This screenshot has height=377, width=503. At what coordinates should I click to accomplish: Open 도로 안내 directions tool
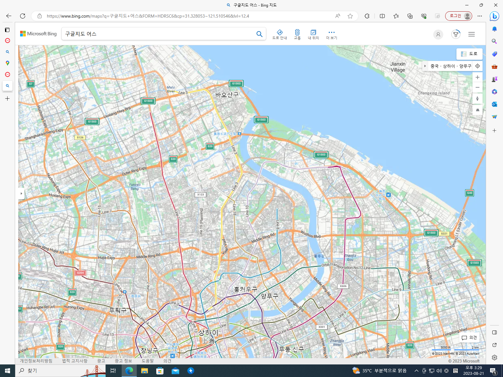(x=279, y=34)
